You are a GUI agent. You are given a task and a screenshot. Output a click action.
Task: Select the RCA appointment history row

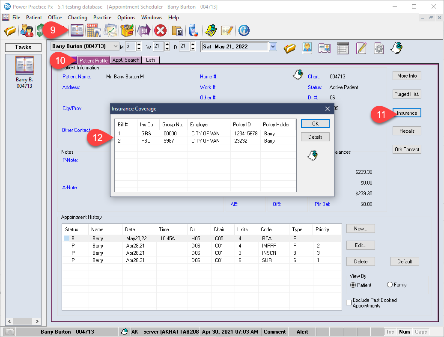pos(202,239)
